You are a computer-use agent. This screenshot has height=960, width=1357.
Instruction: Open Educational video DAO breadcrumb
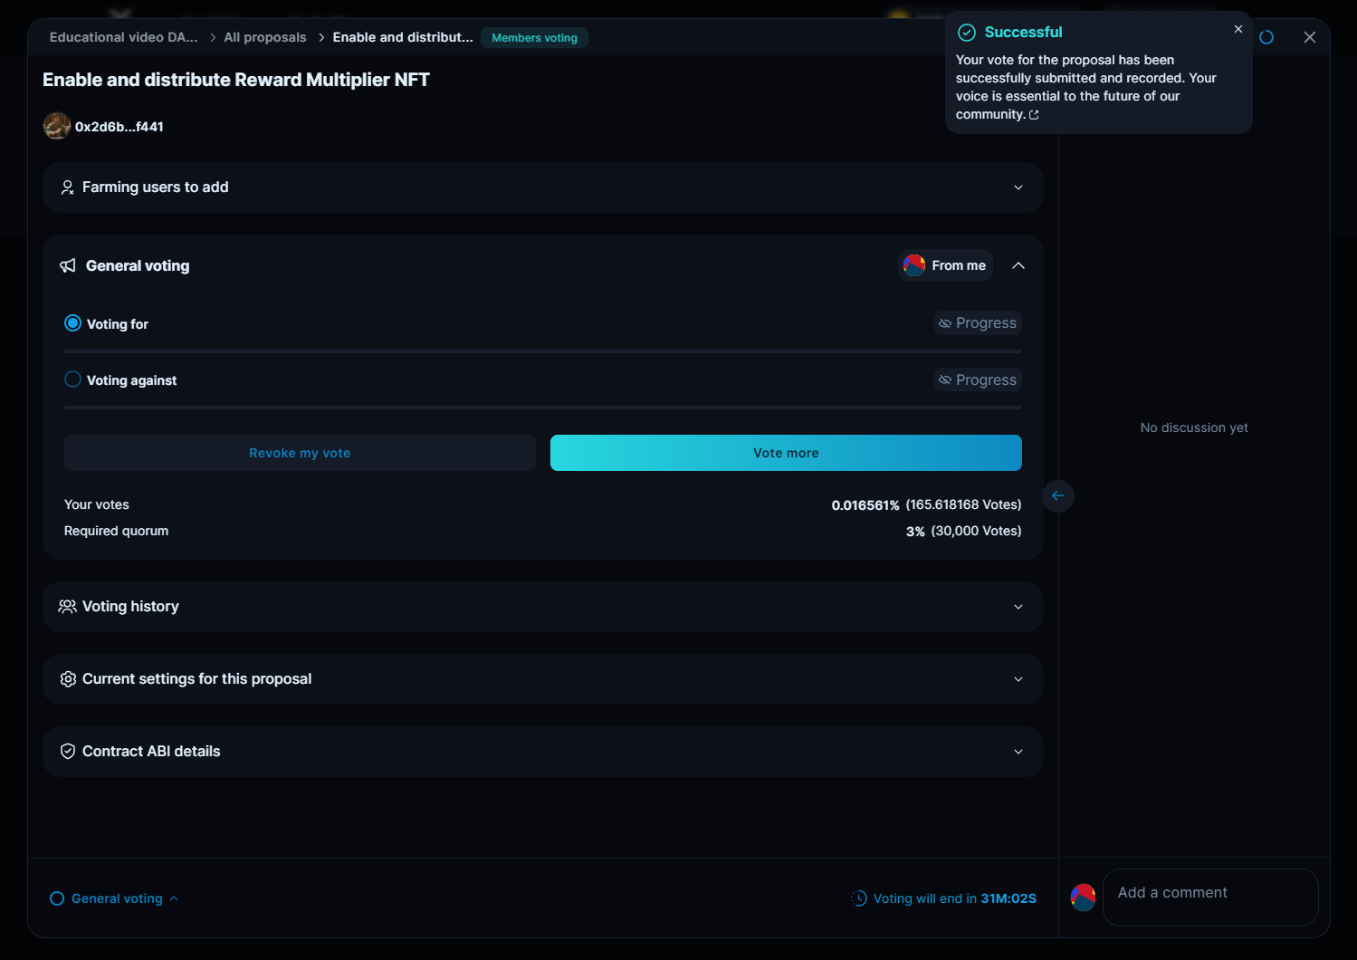pos(123,37)
